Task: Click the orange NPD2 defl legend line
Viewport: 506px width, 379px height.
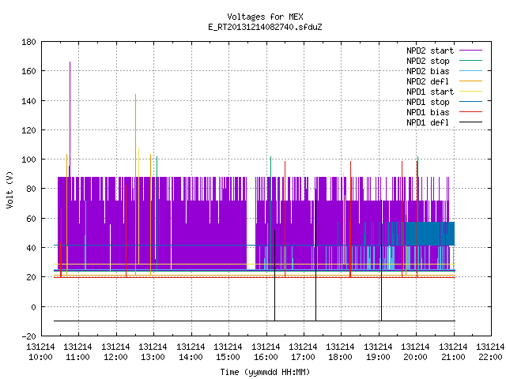Action: pyautogui.click(x=471, y=81)
